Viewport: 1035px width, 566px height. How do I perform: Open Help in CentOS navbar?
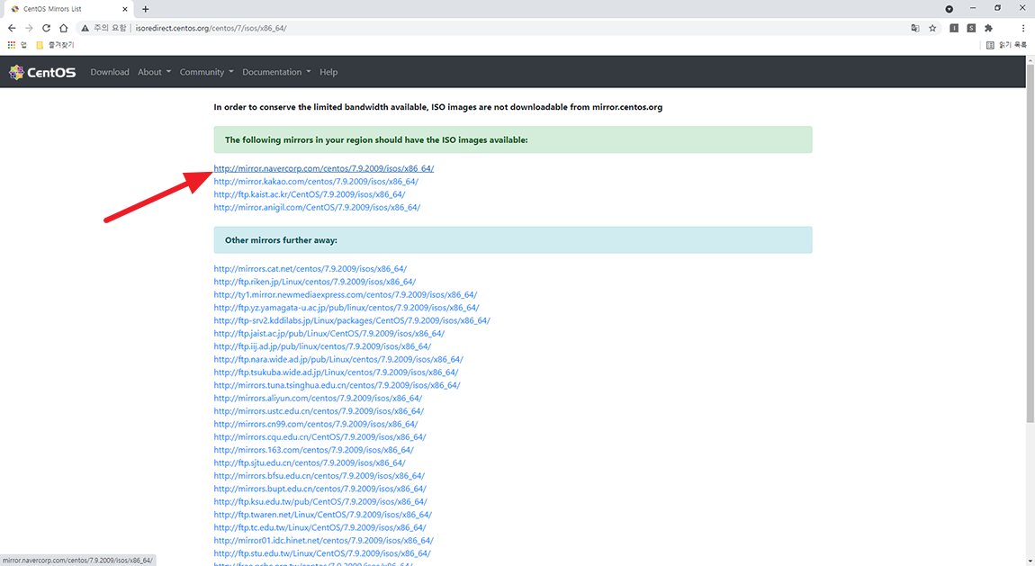328,72
